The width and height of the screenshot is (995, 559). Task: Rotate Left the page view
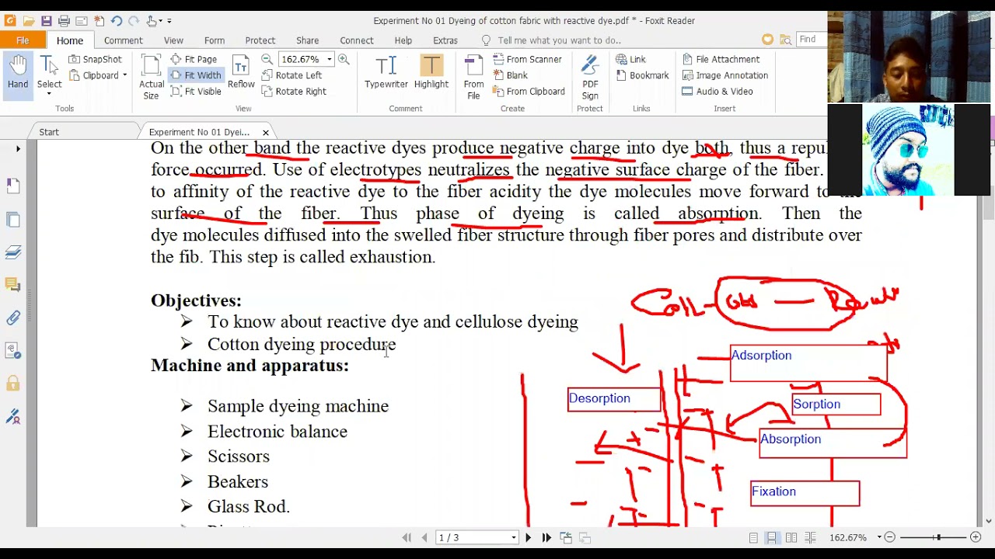[x=292, y=75]
